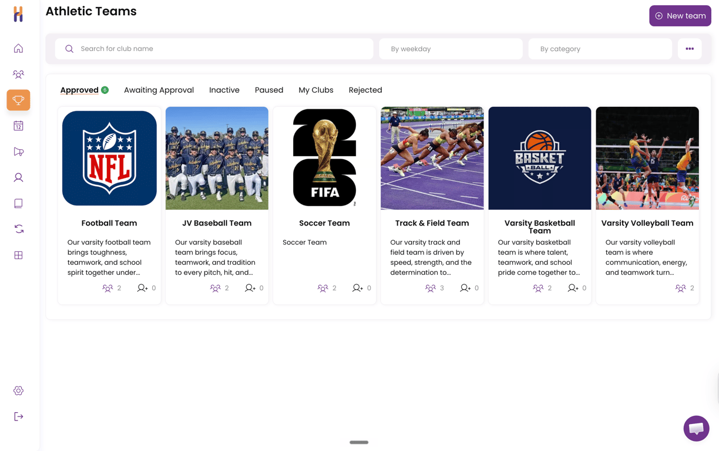Click the bottom gray drag handle bar
Viewport: 719px width, 451px height.
[x=359, y=442]
